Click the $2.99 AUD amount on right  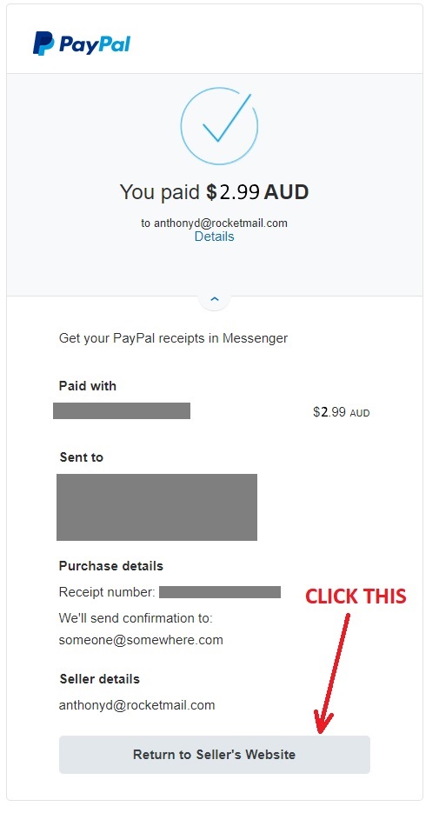tap(341, 412)
